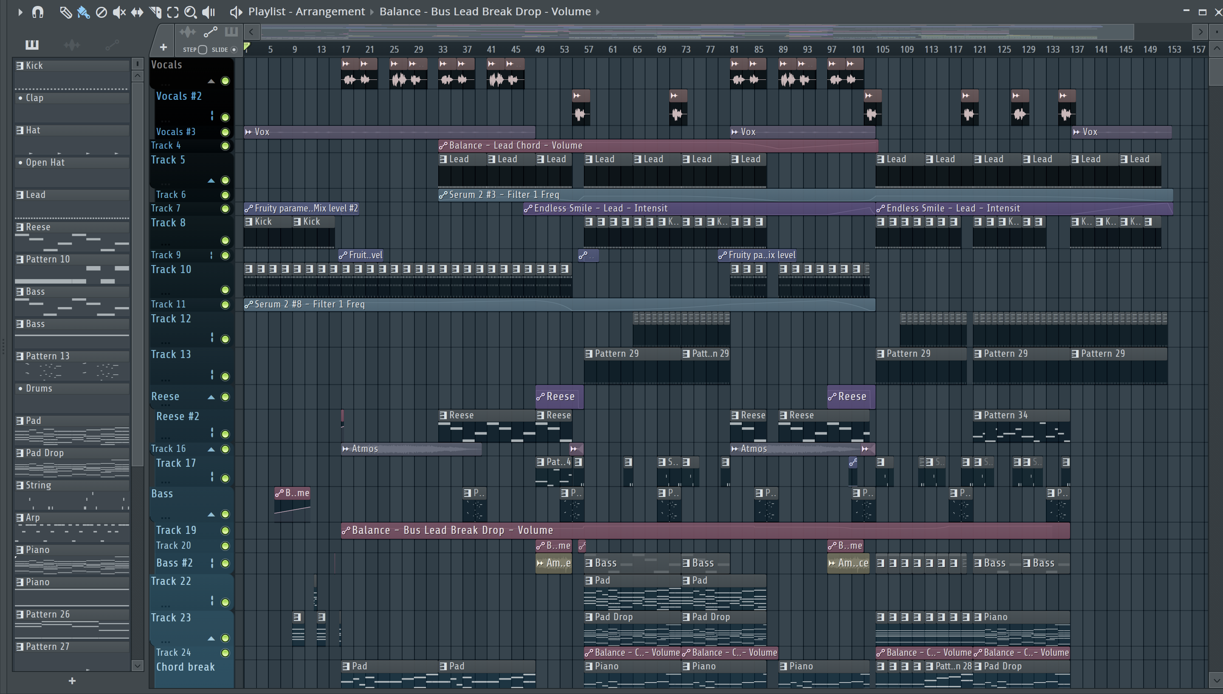Switch the picker to the Automation clips tab
Image resolution: width=1223 pixels, height=694 pixels.
[112, 45]
